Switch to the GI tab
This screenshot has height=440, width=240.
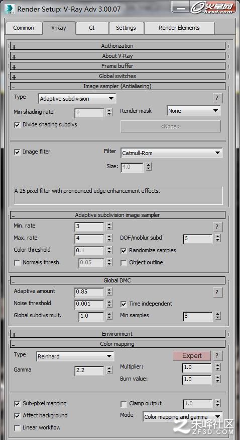pyautogui.click(x=92, y=28)
